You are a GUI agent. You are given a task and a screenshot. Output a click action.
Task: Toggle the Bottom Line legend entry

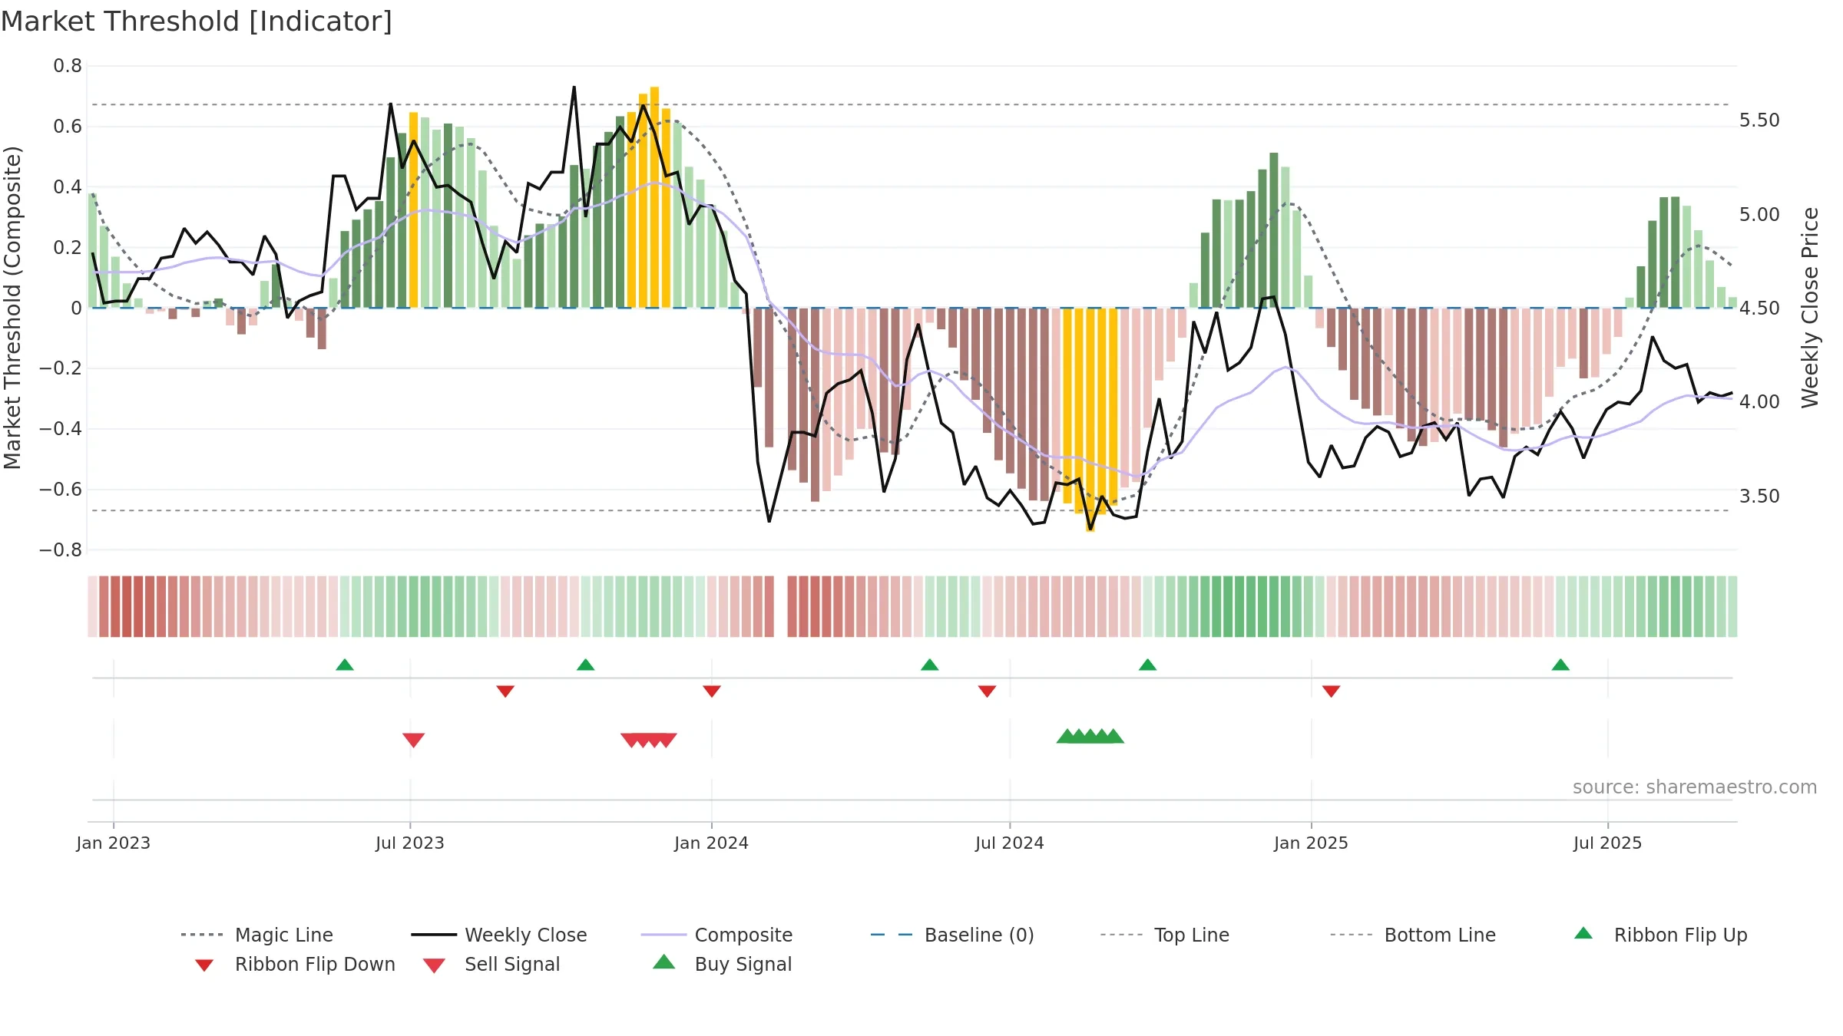coord(1413,935)
